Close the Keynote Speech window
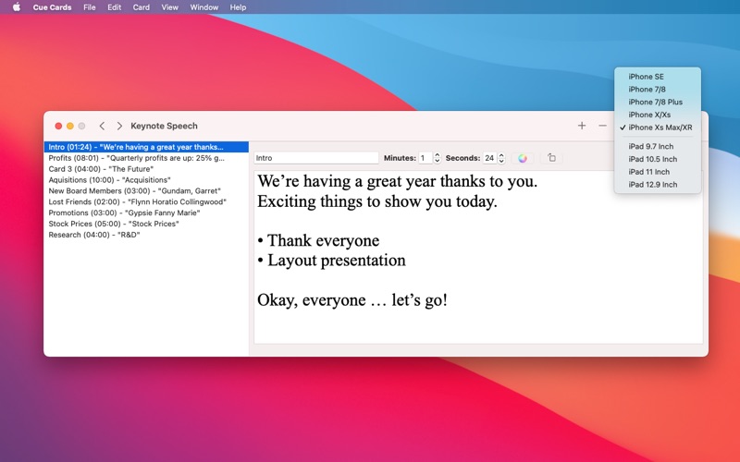Screen dimensions: 740x462 (x=58, y=126)
